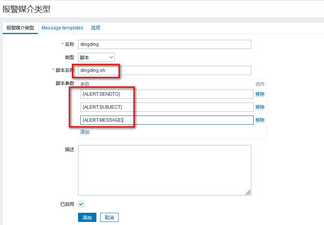Remove the {ALERT.SUBJECT} parameter via 移除 link
Image resolution: width=324 pixels, height=225 pixels.
(x=259, y=107)
